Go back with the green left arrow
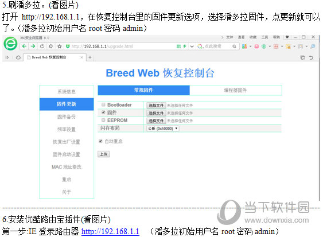 pos(24,46)
